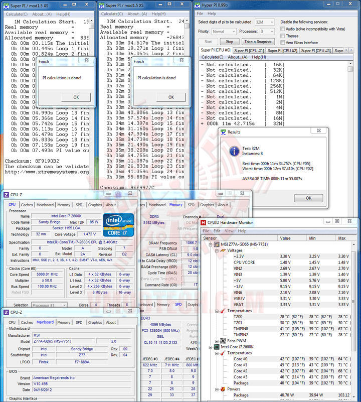Image resolution: width=361 pixels, height=402 pixels.
Task: Open Super PI [CPU #3] tab
Action: coord(316,51)
